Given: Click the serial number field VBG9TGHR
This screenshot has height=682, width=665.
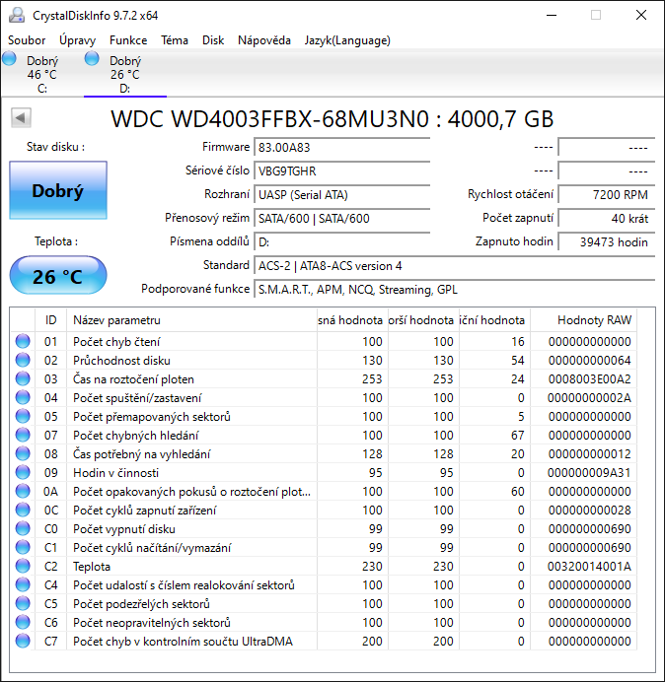Looking at the screenshot, I should click(341, 170).
